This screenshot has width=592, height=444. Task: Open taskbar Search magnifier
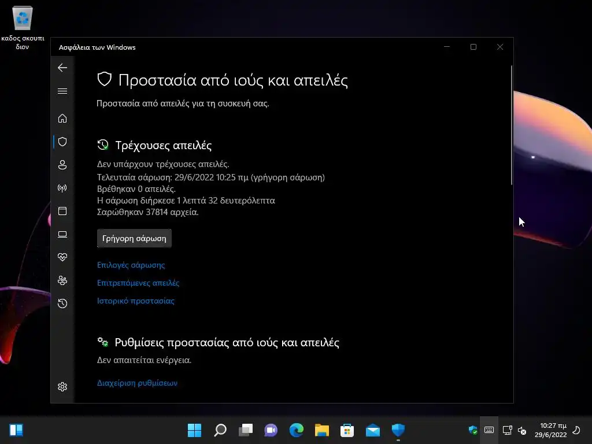click(220, 430)
